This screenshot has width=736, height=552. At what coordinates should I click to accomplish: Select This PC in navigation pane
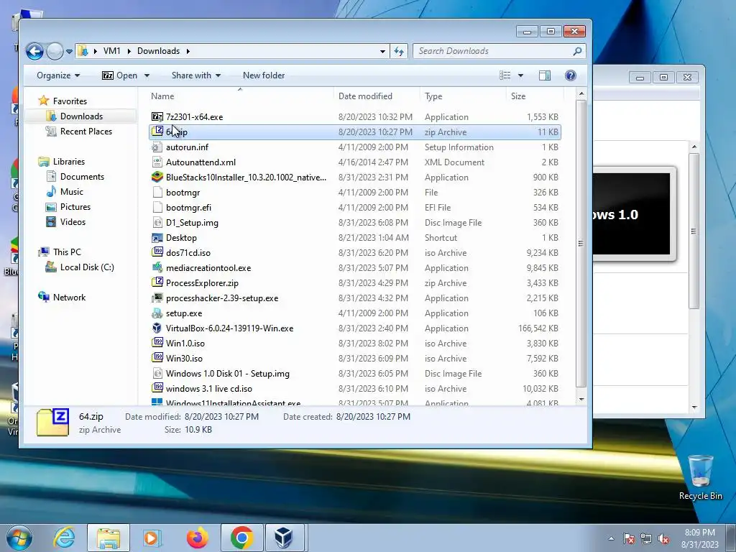(67, 252)
